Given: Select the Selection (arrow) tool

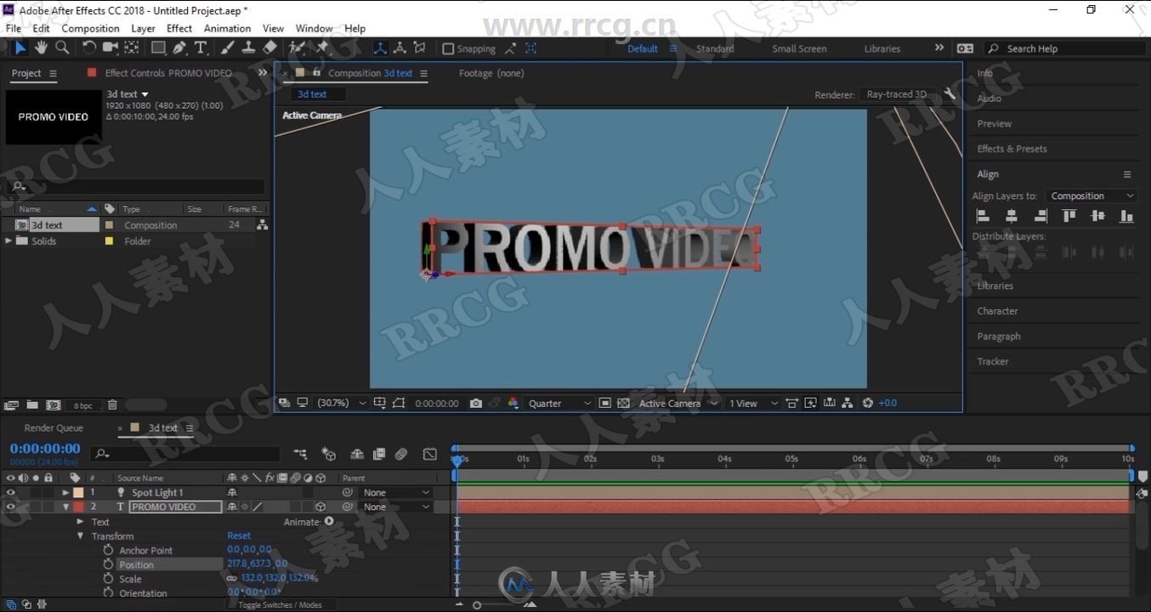Looking at the screenshot, I should (20, 48).
